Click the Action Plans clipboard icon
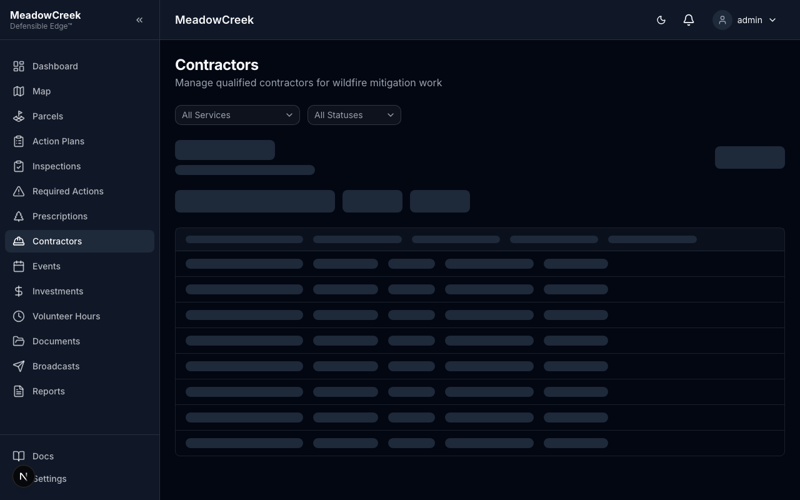 pos(19,141)
